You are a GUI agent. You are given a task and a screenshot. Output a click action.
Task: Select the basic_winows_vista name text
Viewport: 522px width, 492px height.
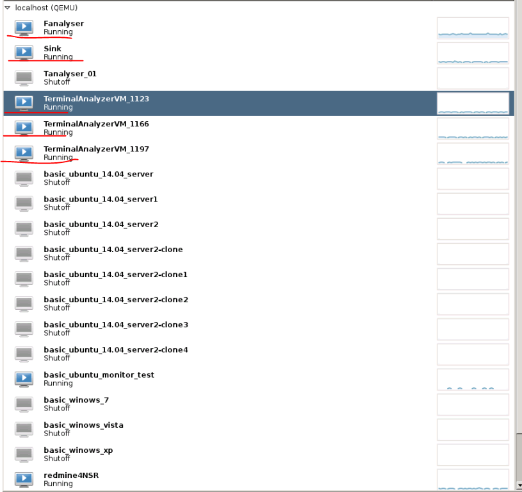click(83, 425)
